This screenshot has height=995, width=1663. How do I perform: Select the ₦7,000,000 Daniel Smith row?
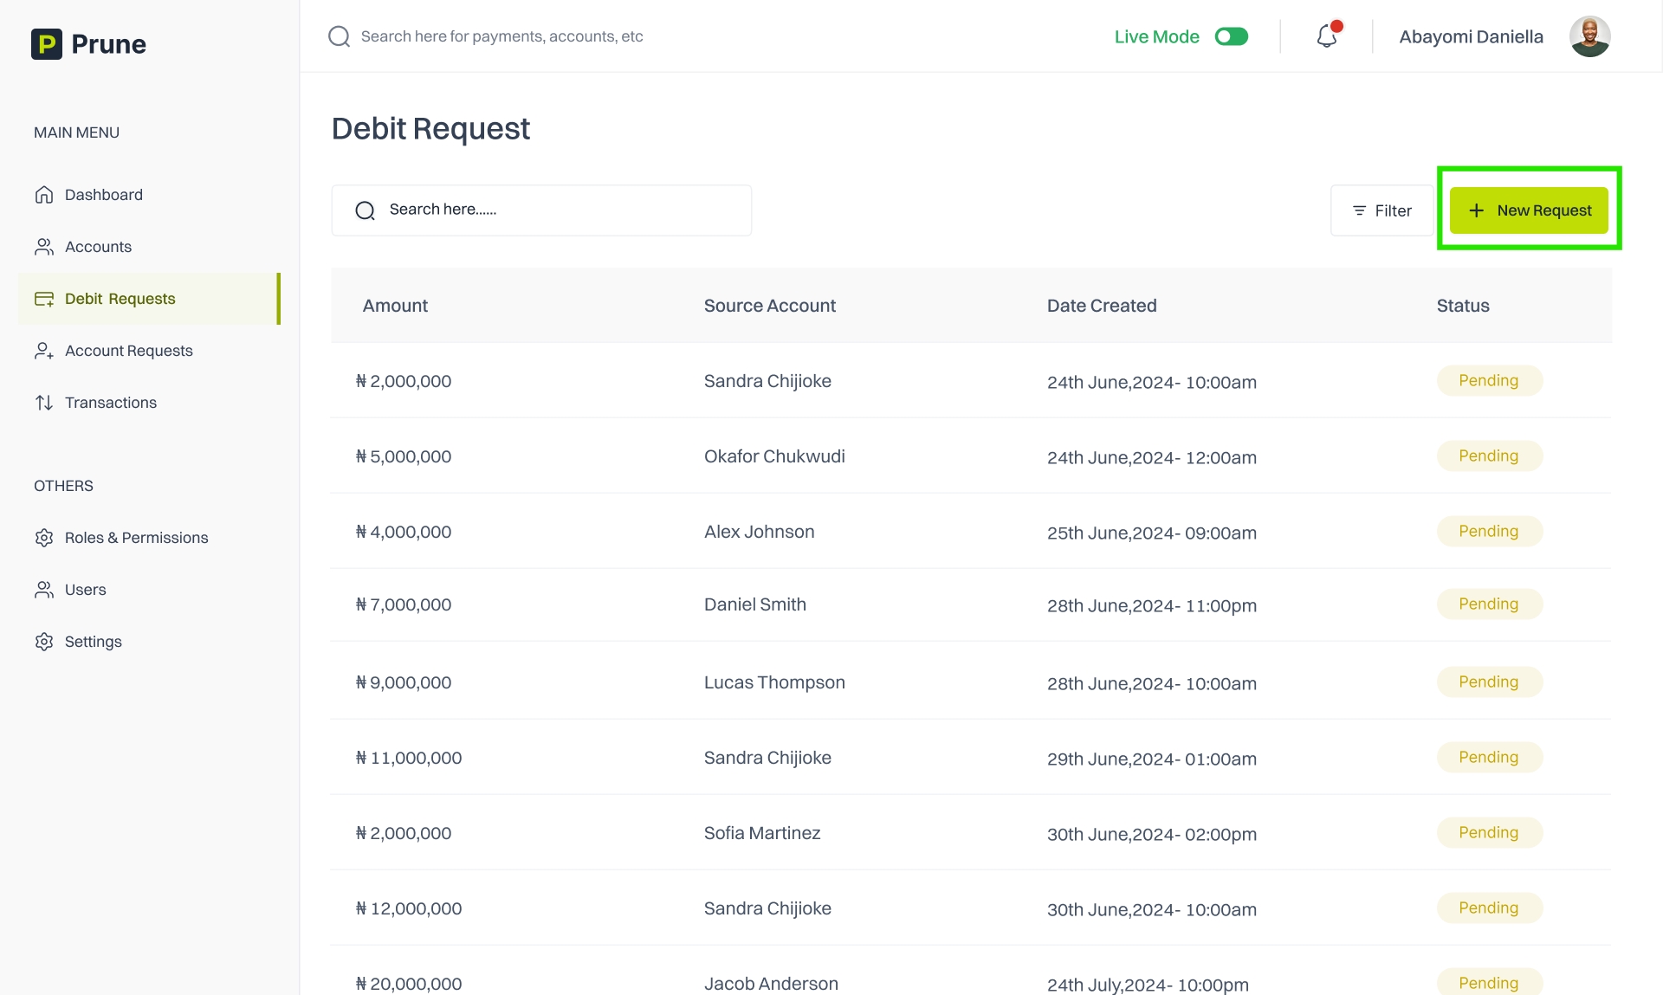(x=754, y=604)
